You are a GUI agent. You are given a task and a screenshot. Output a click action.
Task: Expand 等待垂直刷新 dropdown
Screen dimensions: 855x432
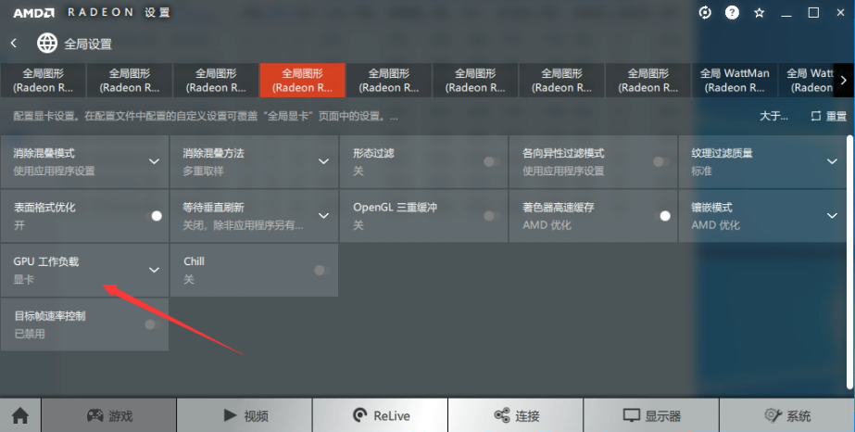(323, 216)
